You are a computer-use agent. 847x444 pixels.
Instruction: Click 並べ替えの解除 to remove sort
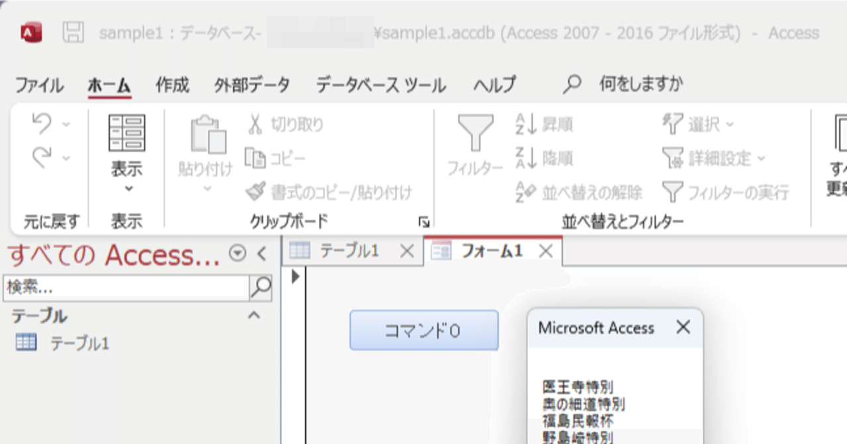point(579,193)
